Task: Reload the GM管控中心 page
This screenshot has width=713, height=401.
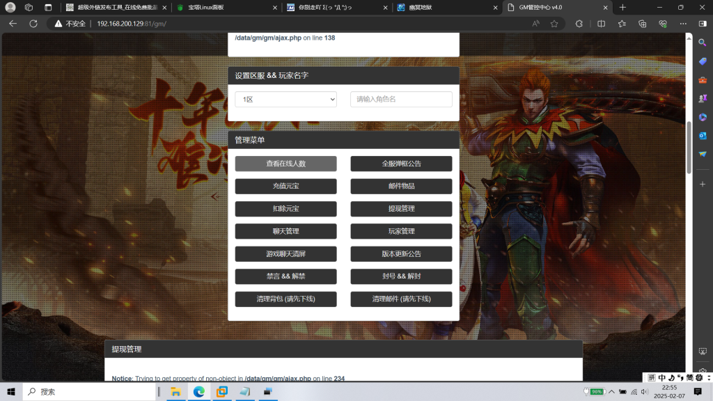Action: click(32, 23)
